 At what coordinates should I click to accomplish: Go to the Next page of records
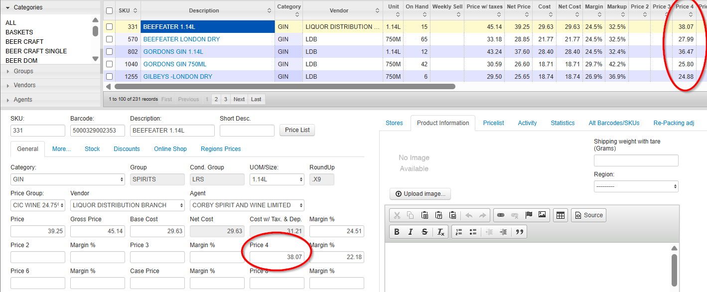[239, 99]
